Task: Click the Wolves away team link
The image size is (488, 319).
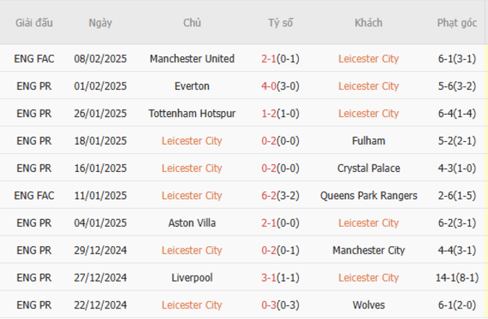Action: point(369,305)
